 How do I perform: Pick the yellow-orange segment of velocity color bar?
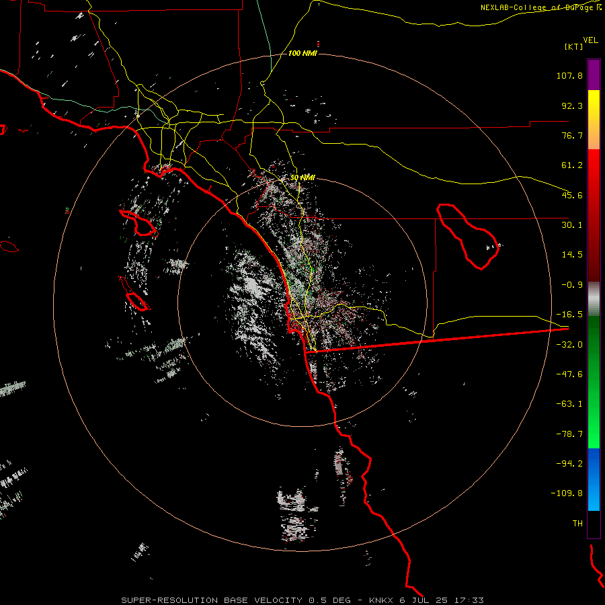coord(594,120)
